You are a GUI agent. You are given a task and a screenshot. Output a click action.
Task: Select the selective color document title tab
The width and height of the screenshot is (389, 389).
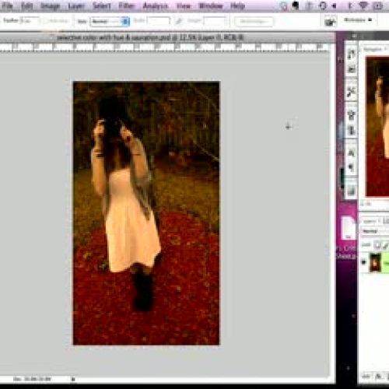150,38
